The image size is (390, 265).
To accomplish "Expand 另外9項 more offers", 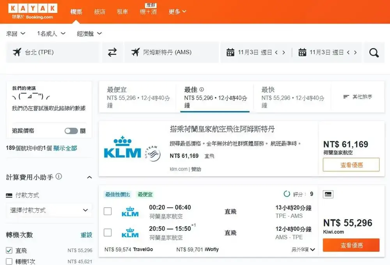I will (x=303, y=249).
